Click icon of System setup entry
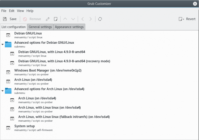This screenshot has width=199, height=140. point(8,128)
